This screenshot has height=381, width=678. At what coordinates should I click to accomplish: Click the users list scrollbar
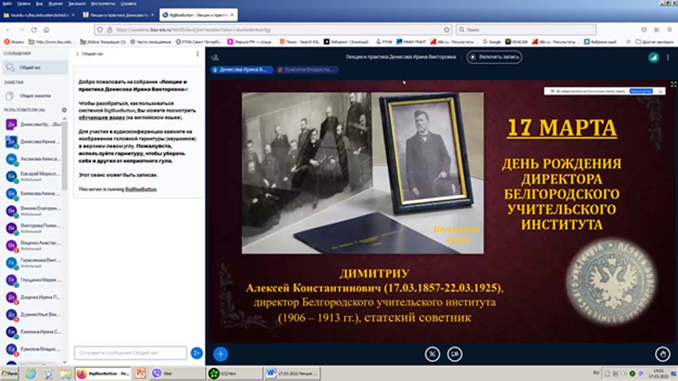coord(66,156)
